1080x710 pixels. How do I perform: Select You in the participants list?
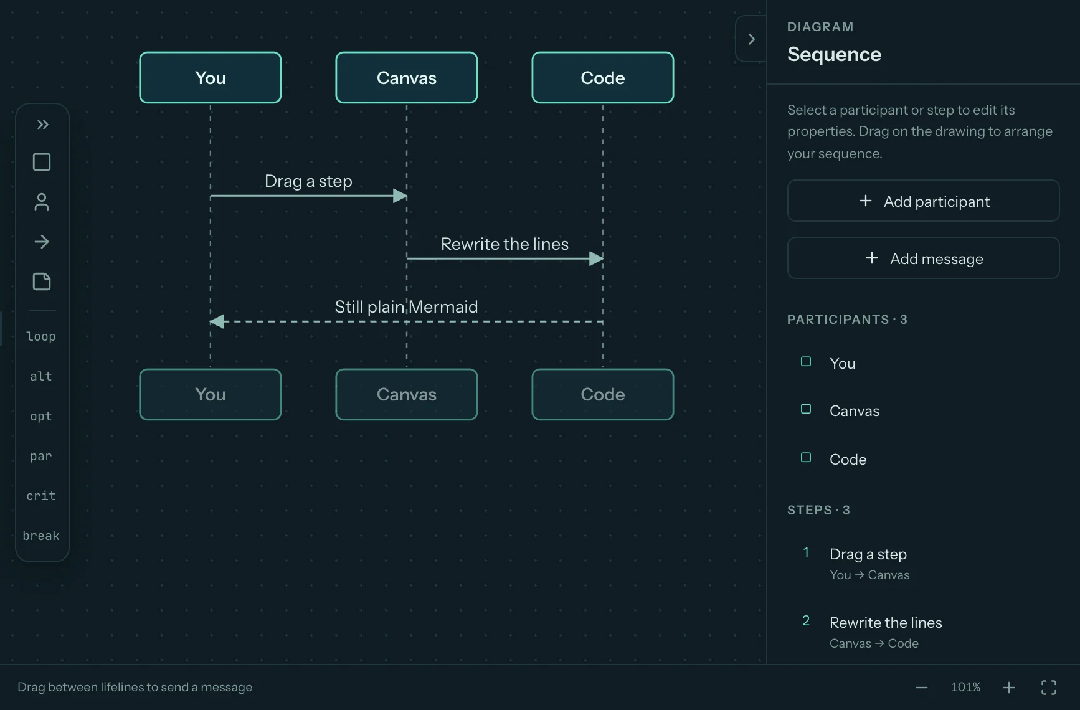coord(923,363)
